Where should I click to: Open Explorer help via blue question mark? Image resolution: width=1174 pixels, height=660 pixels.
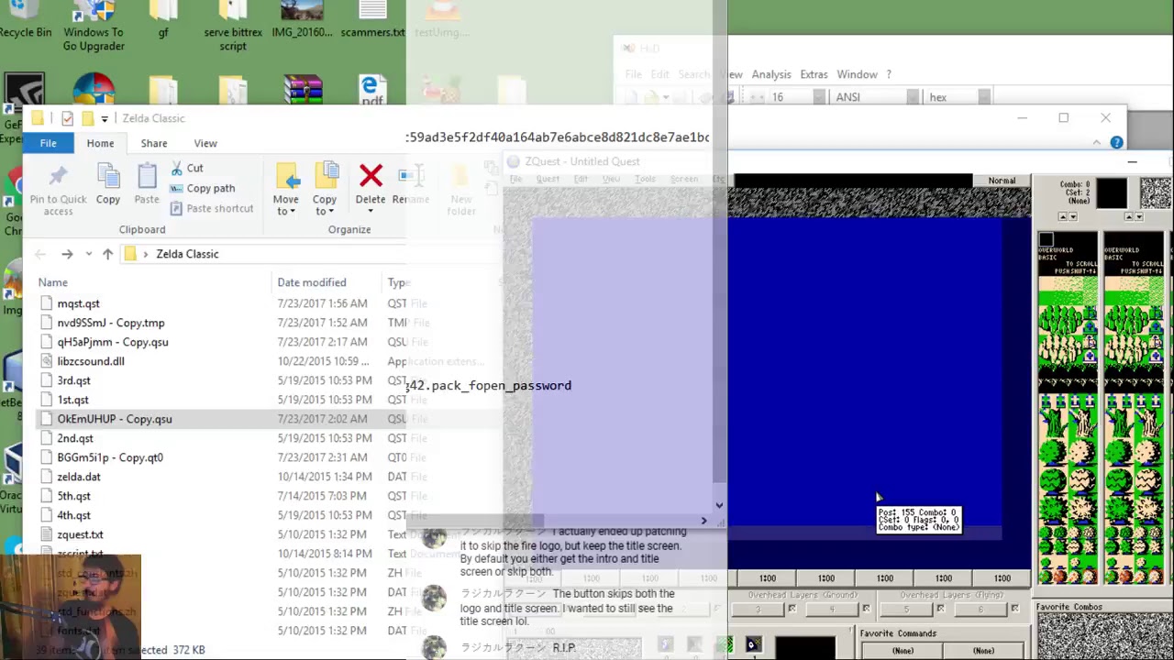[1116, 143]
